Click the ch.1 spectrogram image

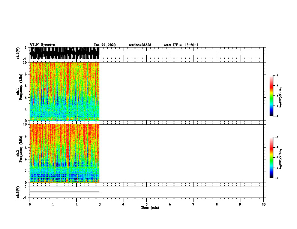point(64,91)
